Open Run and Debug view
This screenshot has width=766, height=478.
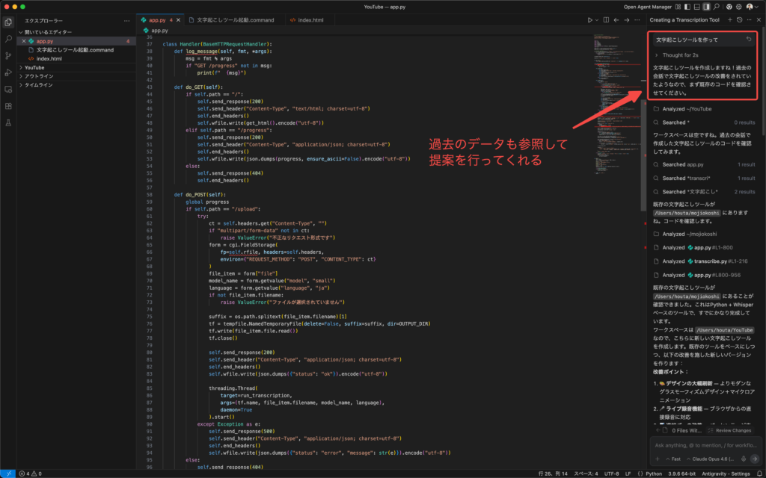[8, 72]
